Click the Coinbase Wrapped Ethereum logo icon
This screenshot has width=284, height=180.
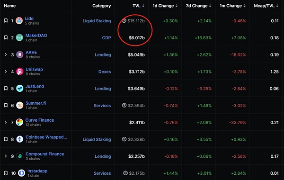(20, 139)
